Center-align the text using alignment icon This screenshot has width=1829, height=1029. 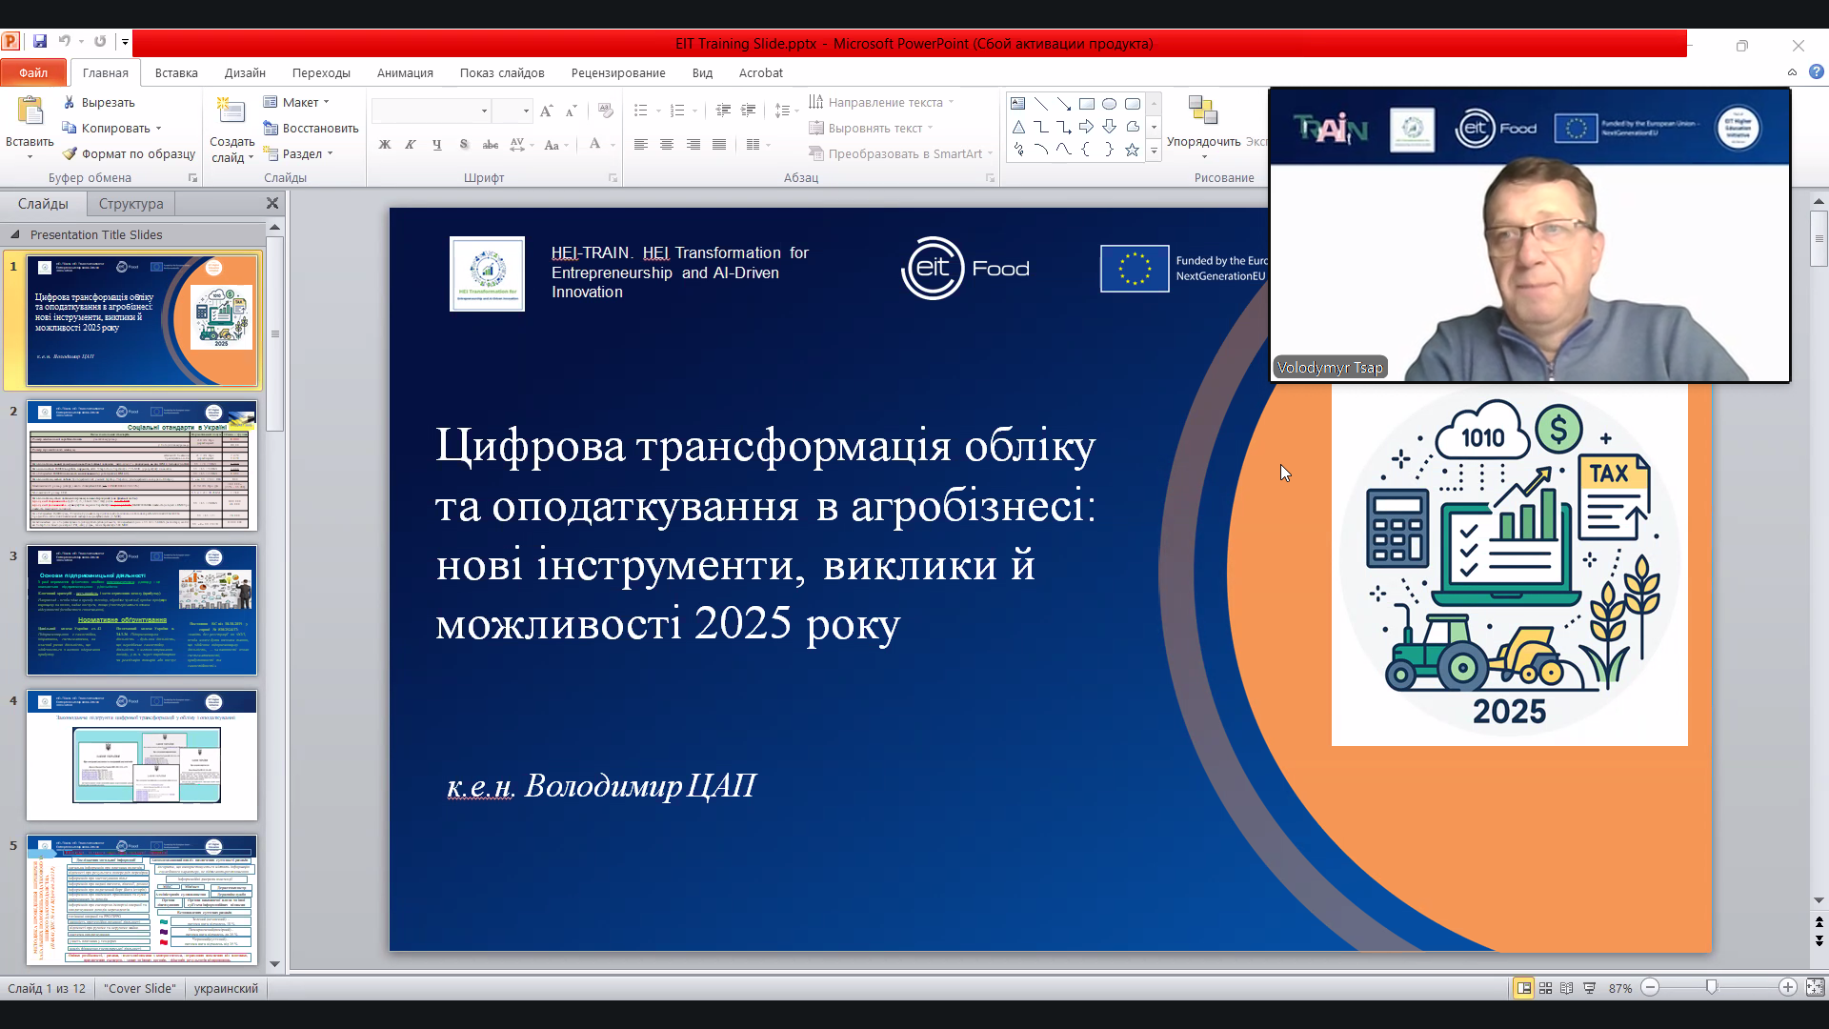666,145
